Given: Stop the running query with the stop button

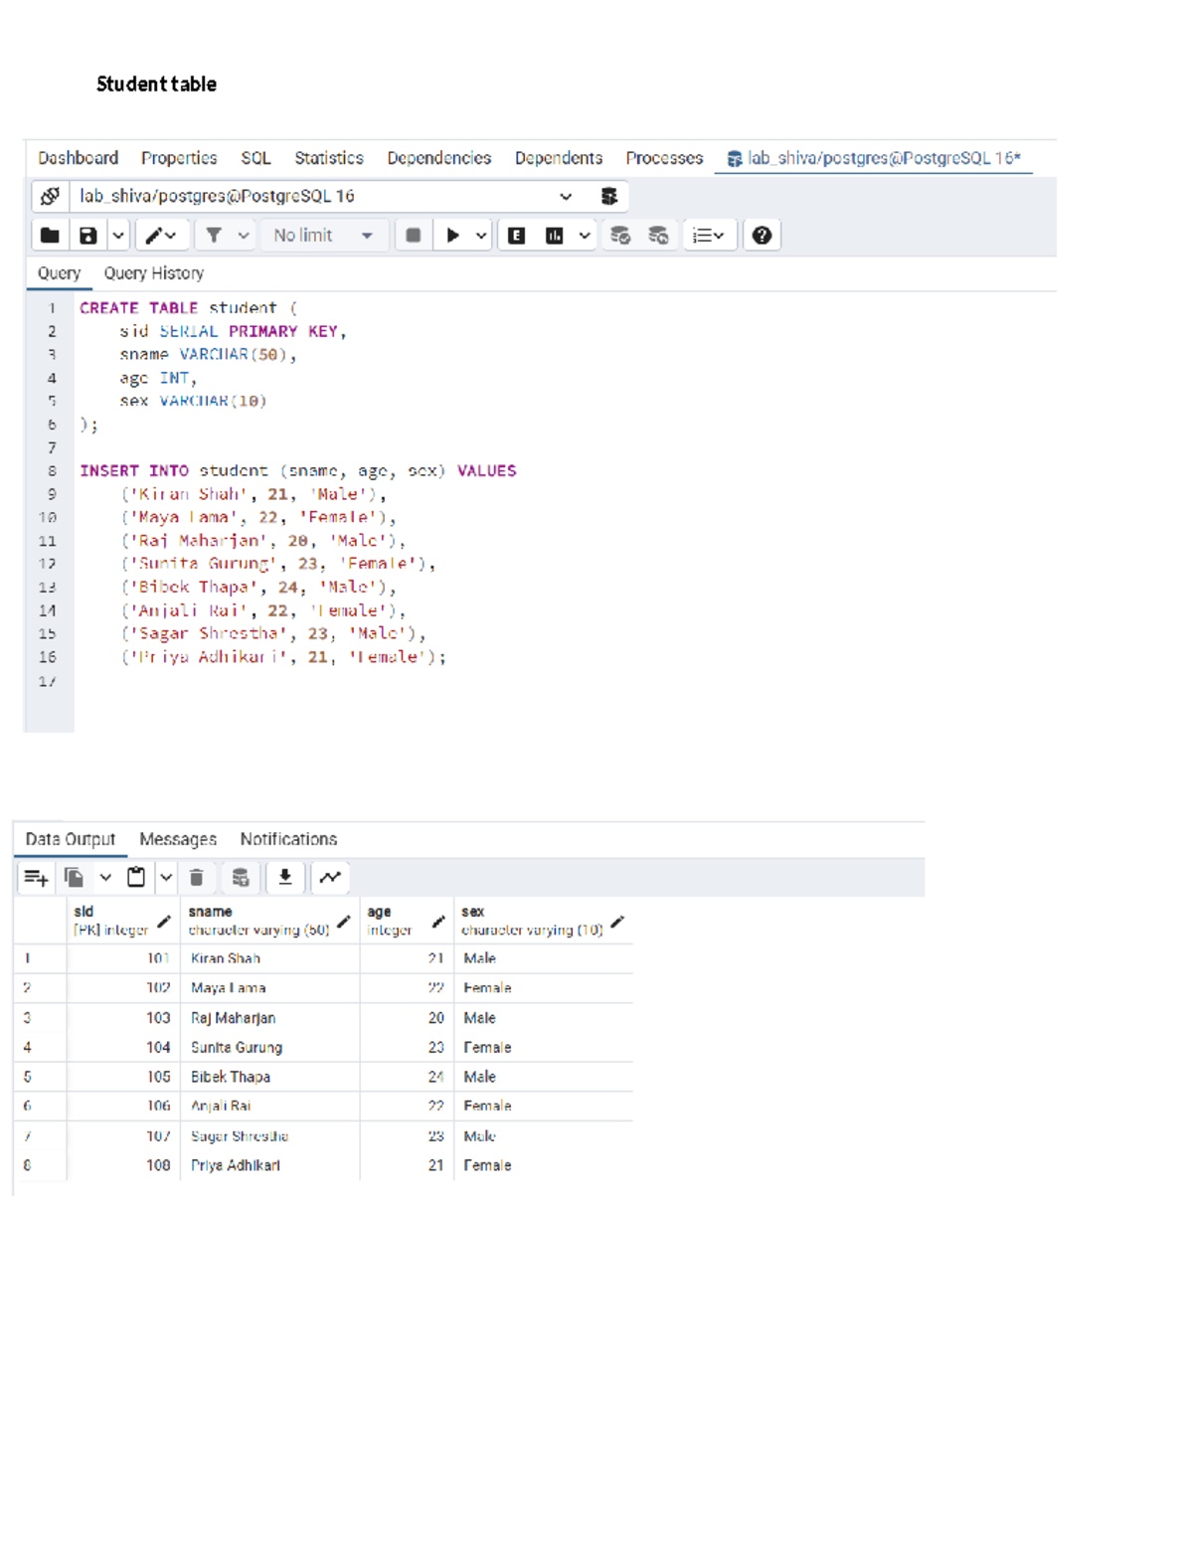Looking at the screenshot, I should (x=413, y=235).
